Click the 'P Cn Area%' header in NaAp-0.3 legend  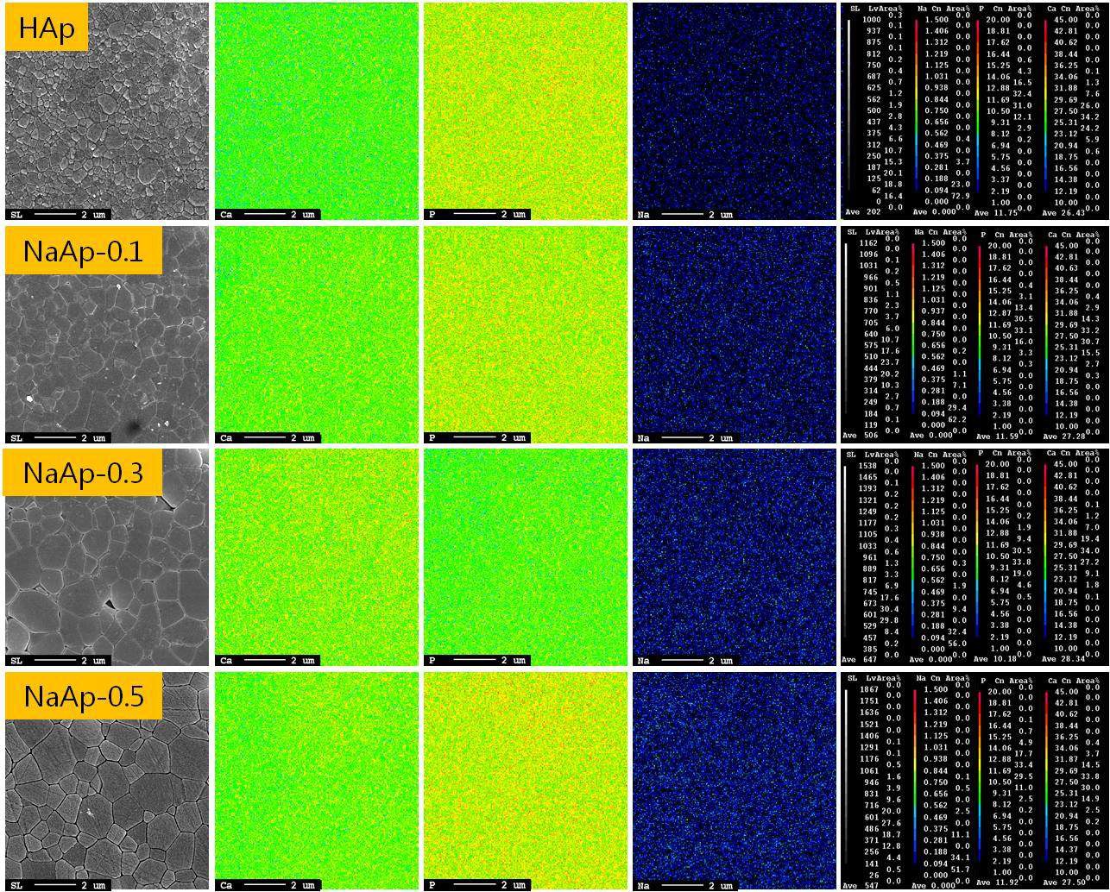(x=1006, y=455)
